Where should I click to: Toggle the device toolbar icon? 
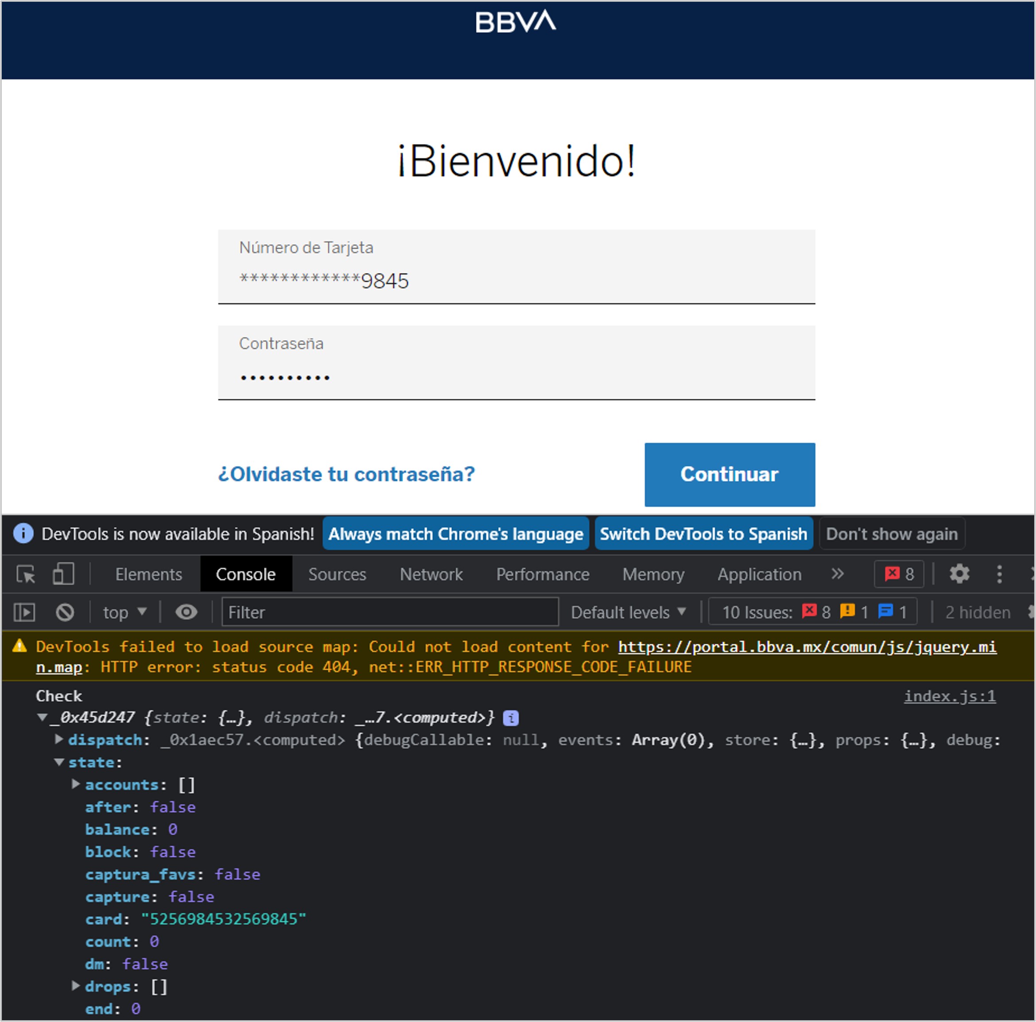coord(63,574)
